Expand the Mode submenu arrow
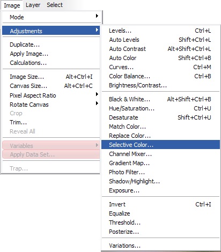This screenshot has width=221, height=252. 97,16
